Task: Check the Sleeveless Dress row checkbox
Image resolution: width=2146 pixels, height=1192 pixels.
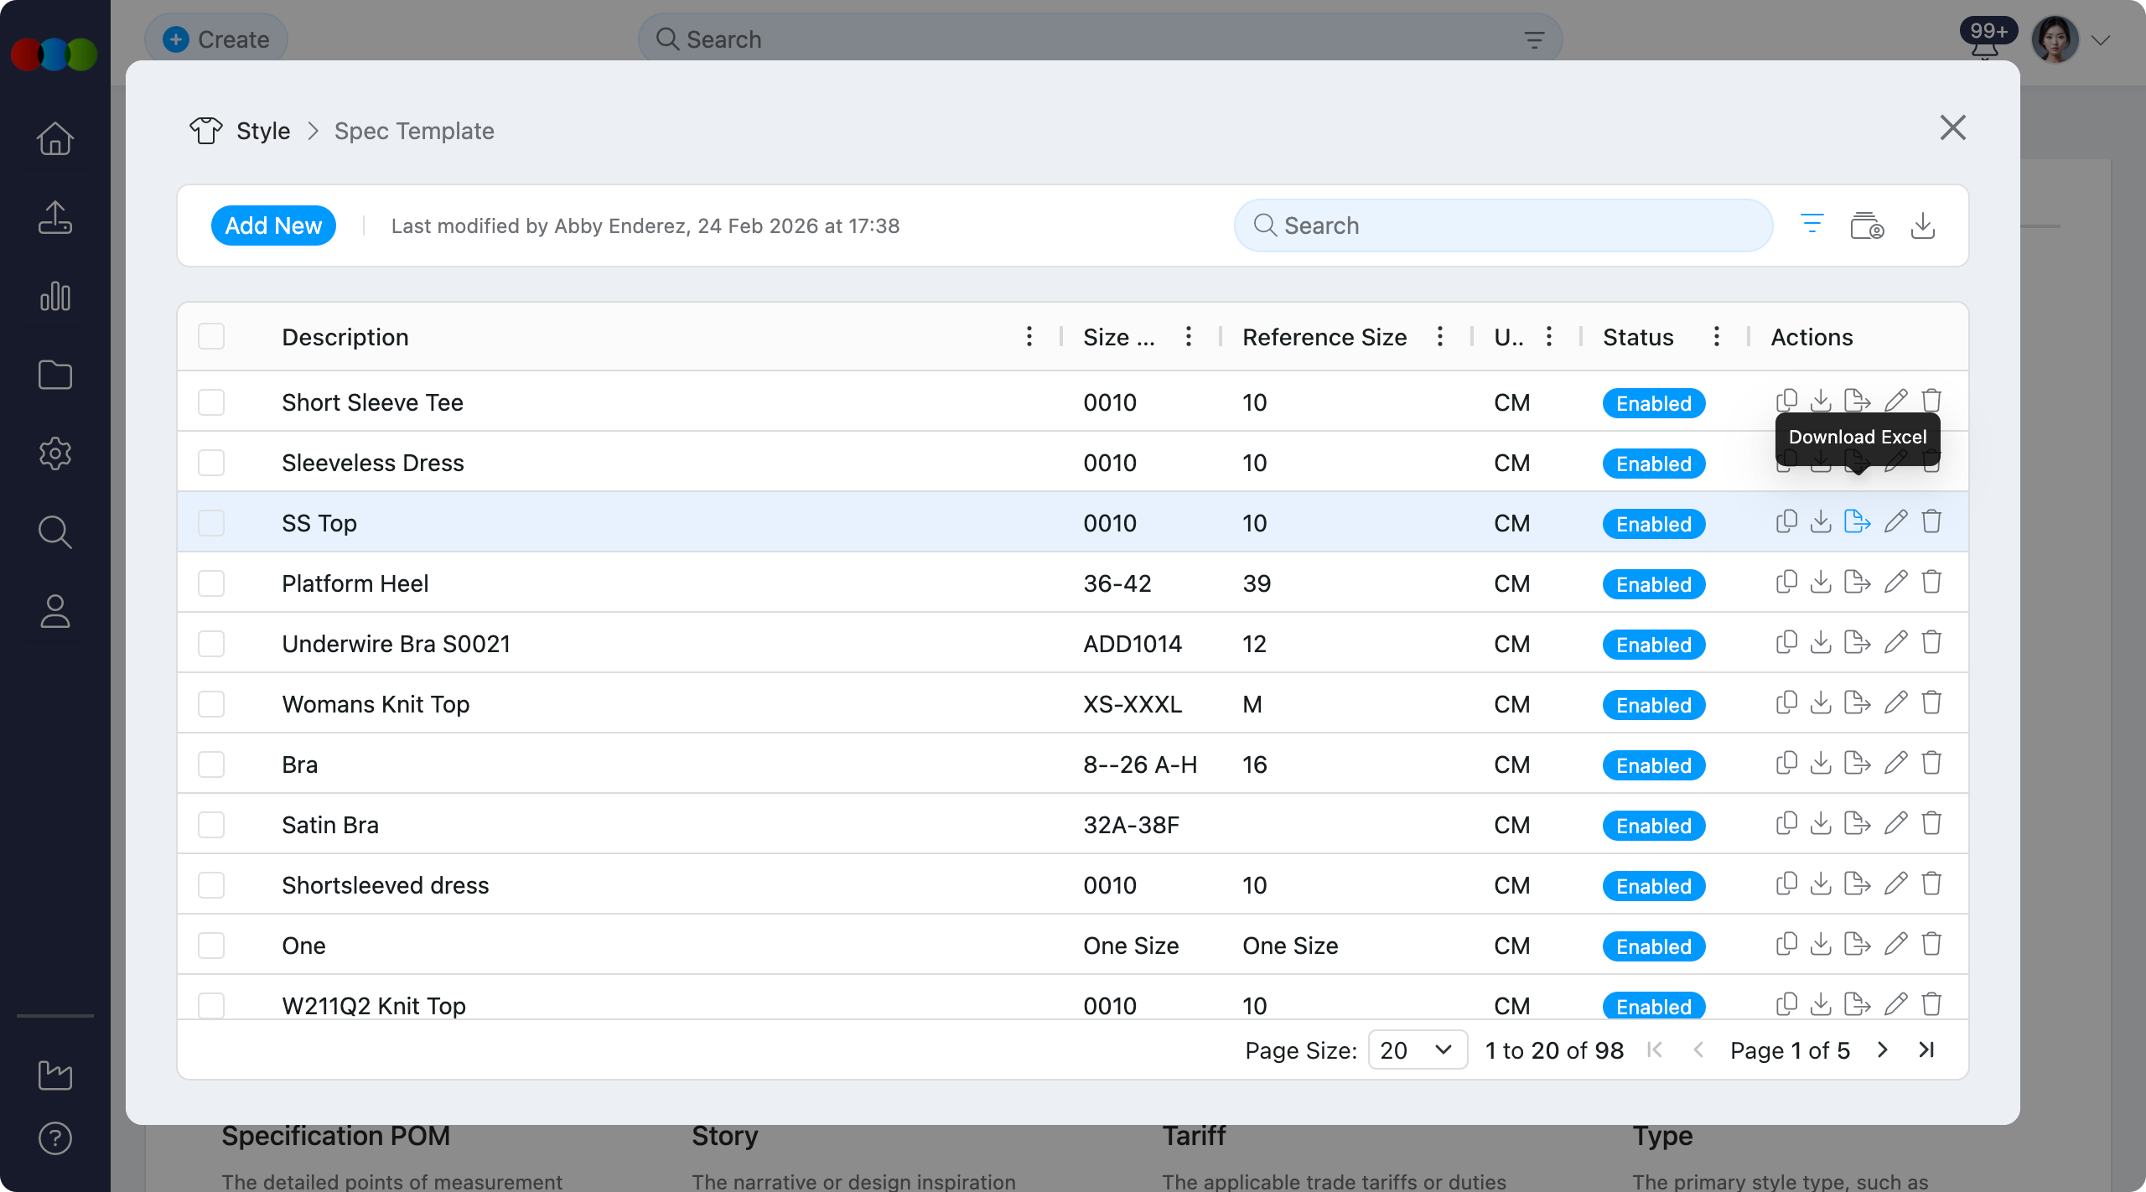Action: pos(211,463)
